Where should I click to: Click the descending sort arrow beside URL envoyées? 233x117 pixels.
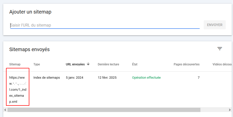88,64
